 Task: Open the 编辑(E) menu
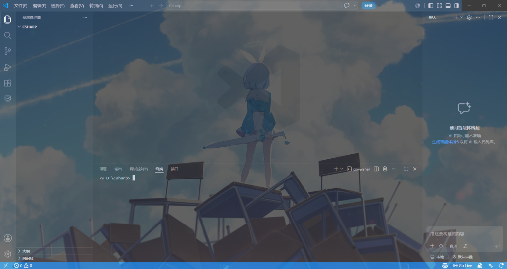(40, 6)
